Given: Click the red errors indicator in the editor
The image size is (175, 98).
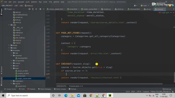Looking at the screenshot, I should click(x=160, y=13).
